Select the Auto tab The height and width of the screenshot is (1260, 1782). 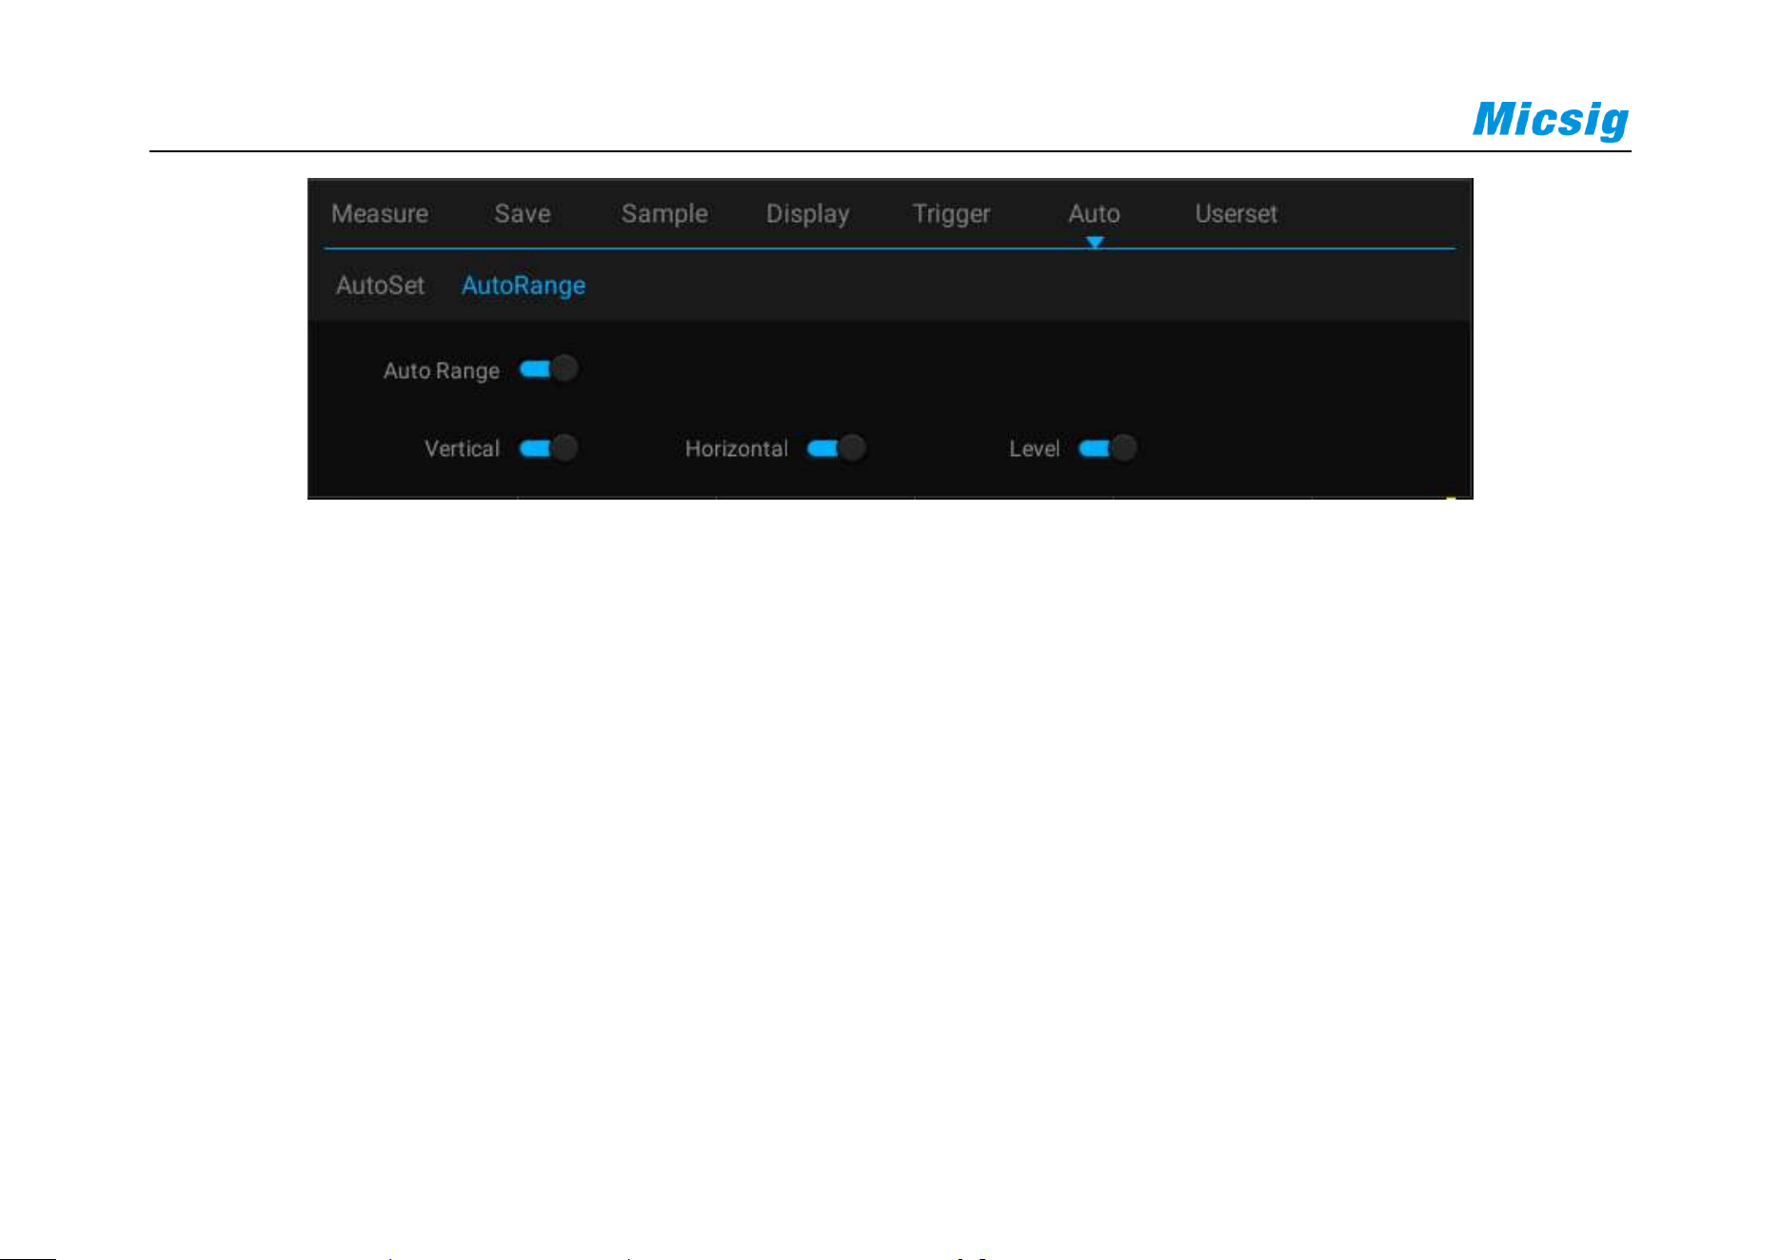(1094, 214)
